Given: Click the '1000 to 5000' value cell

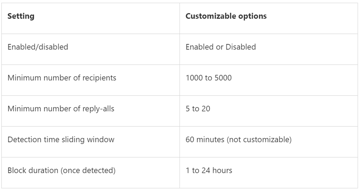Looking at the screenshot, I should click(209, 78).
